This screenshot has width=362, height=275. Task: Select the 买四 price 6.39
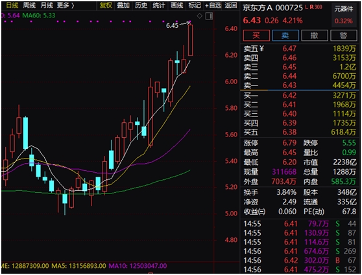click(289, 123)
